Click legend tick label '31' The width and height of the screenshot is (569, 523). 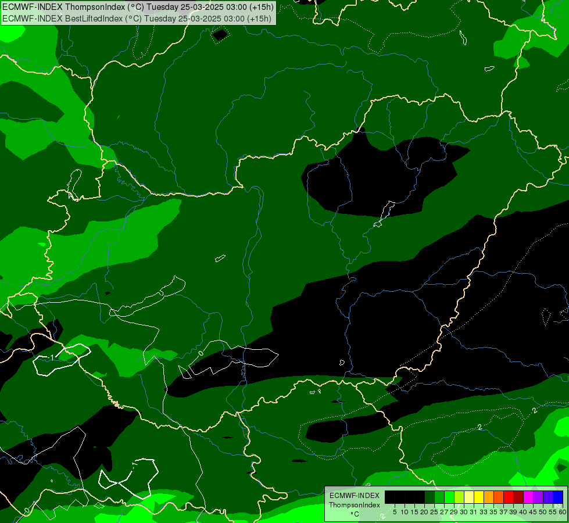pyautogui.click(x=474, y=512)
